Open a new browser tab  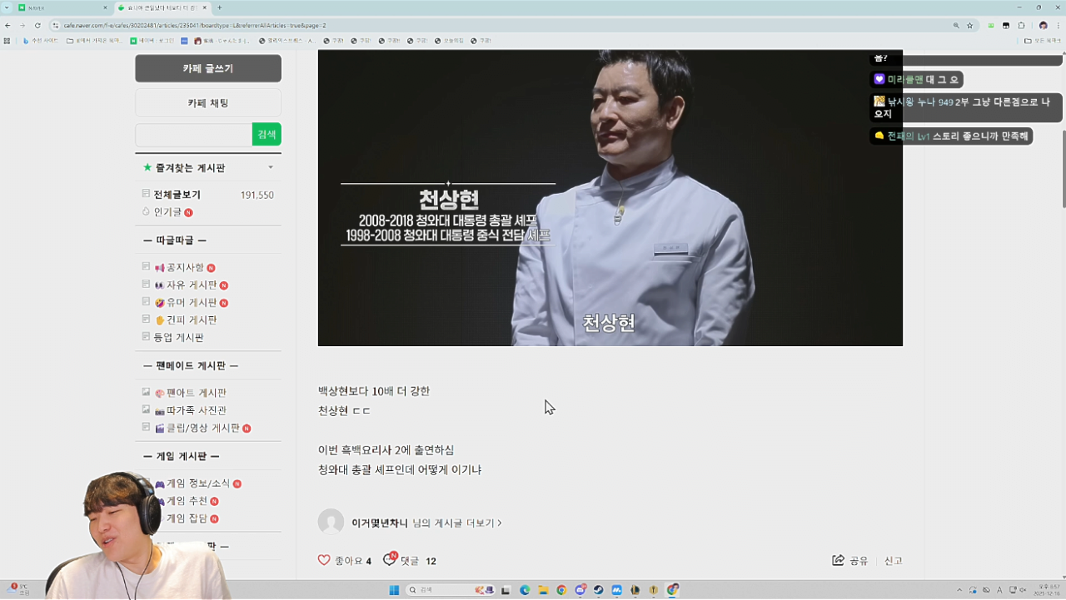pyautogui.click(x=220, y=7)
